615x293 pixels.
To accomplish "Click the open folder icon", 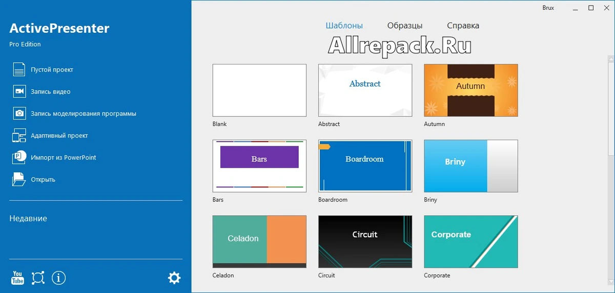I will pyautogui.click(x=19, y=179).
